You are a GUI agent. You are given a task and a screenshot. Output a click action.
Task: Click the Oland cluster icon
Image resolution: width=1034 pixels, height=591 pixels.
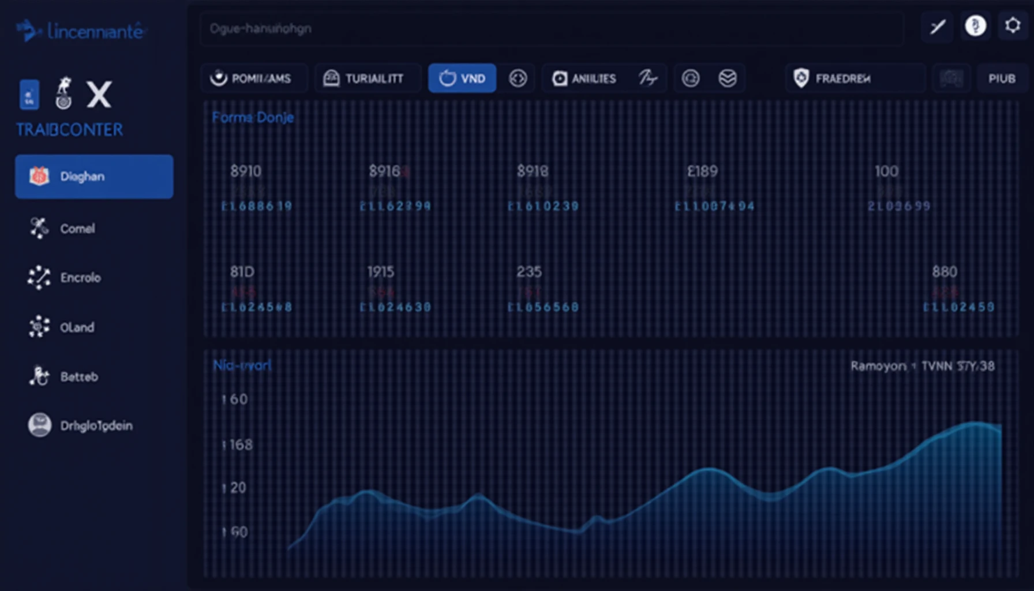pos(39,327)
